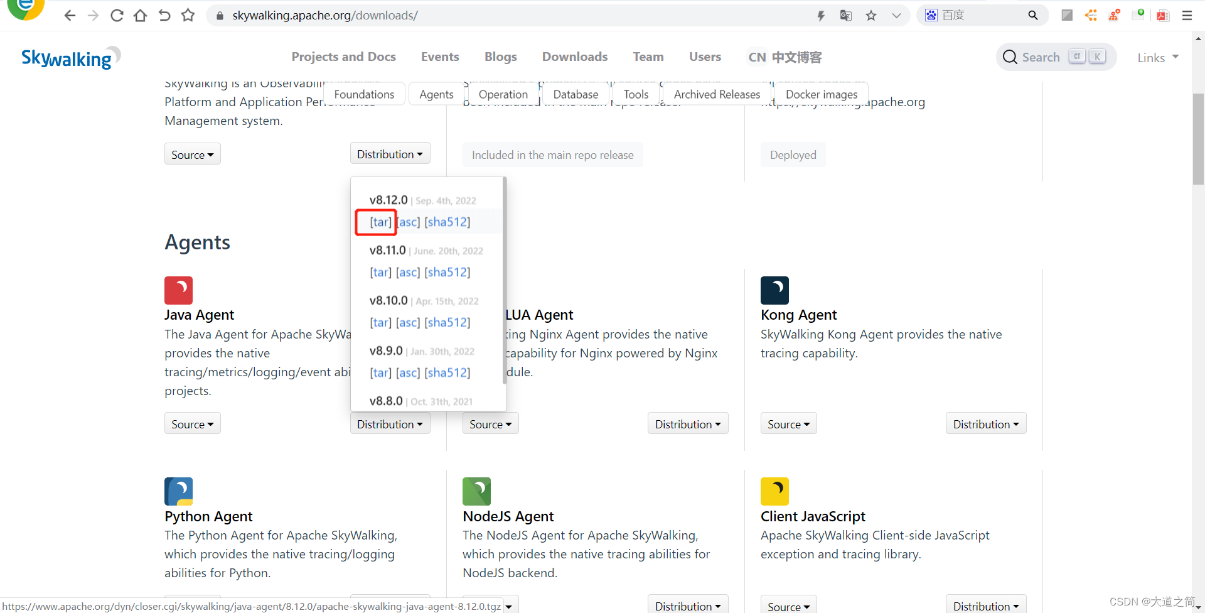Download the v8.11.0 tar file
1205x613 pixels.
point(380,272)
